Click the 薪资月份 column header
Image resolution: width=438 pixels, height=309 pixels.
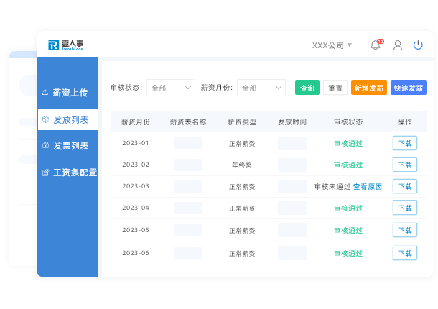coord(136,122)
